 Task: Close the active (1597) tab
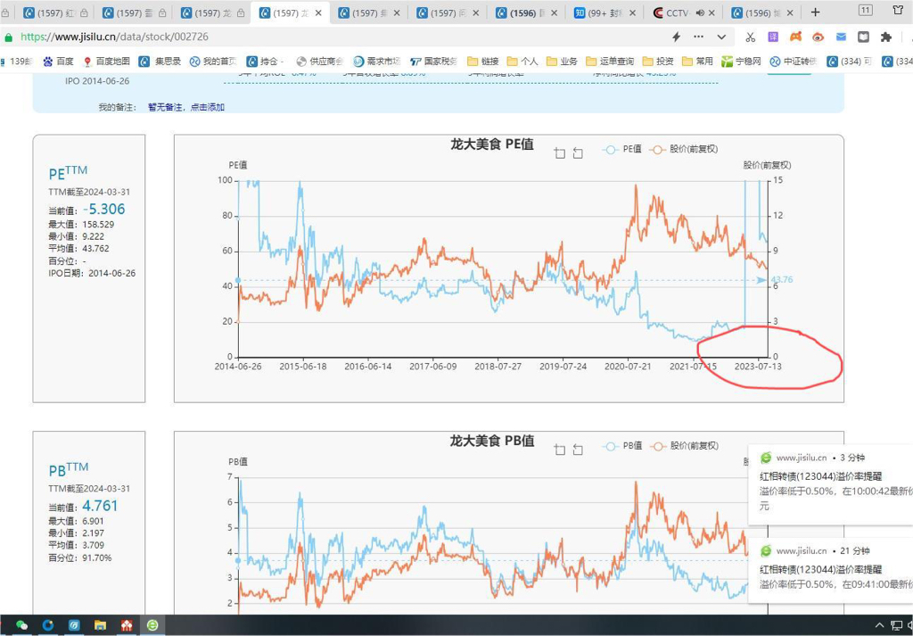click(318, 12)
